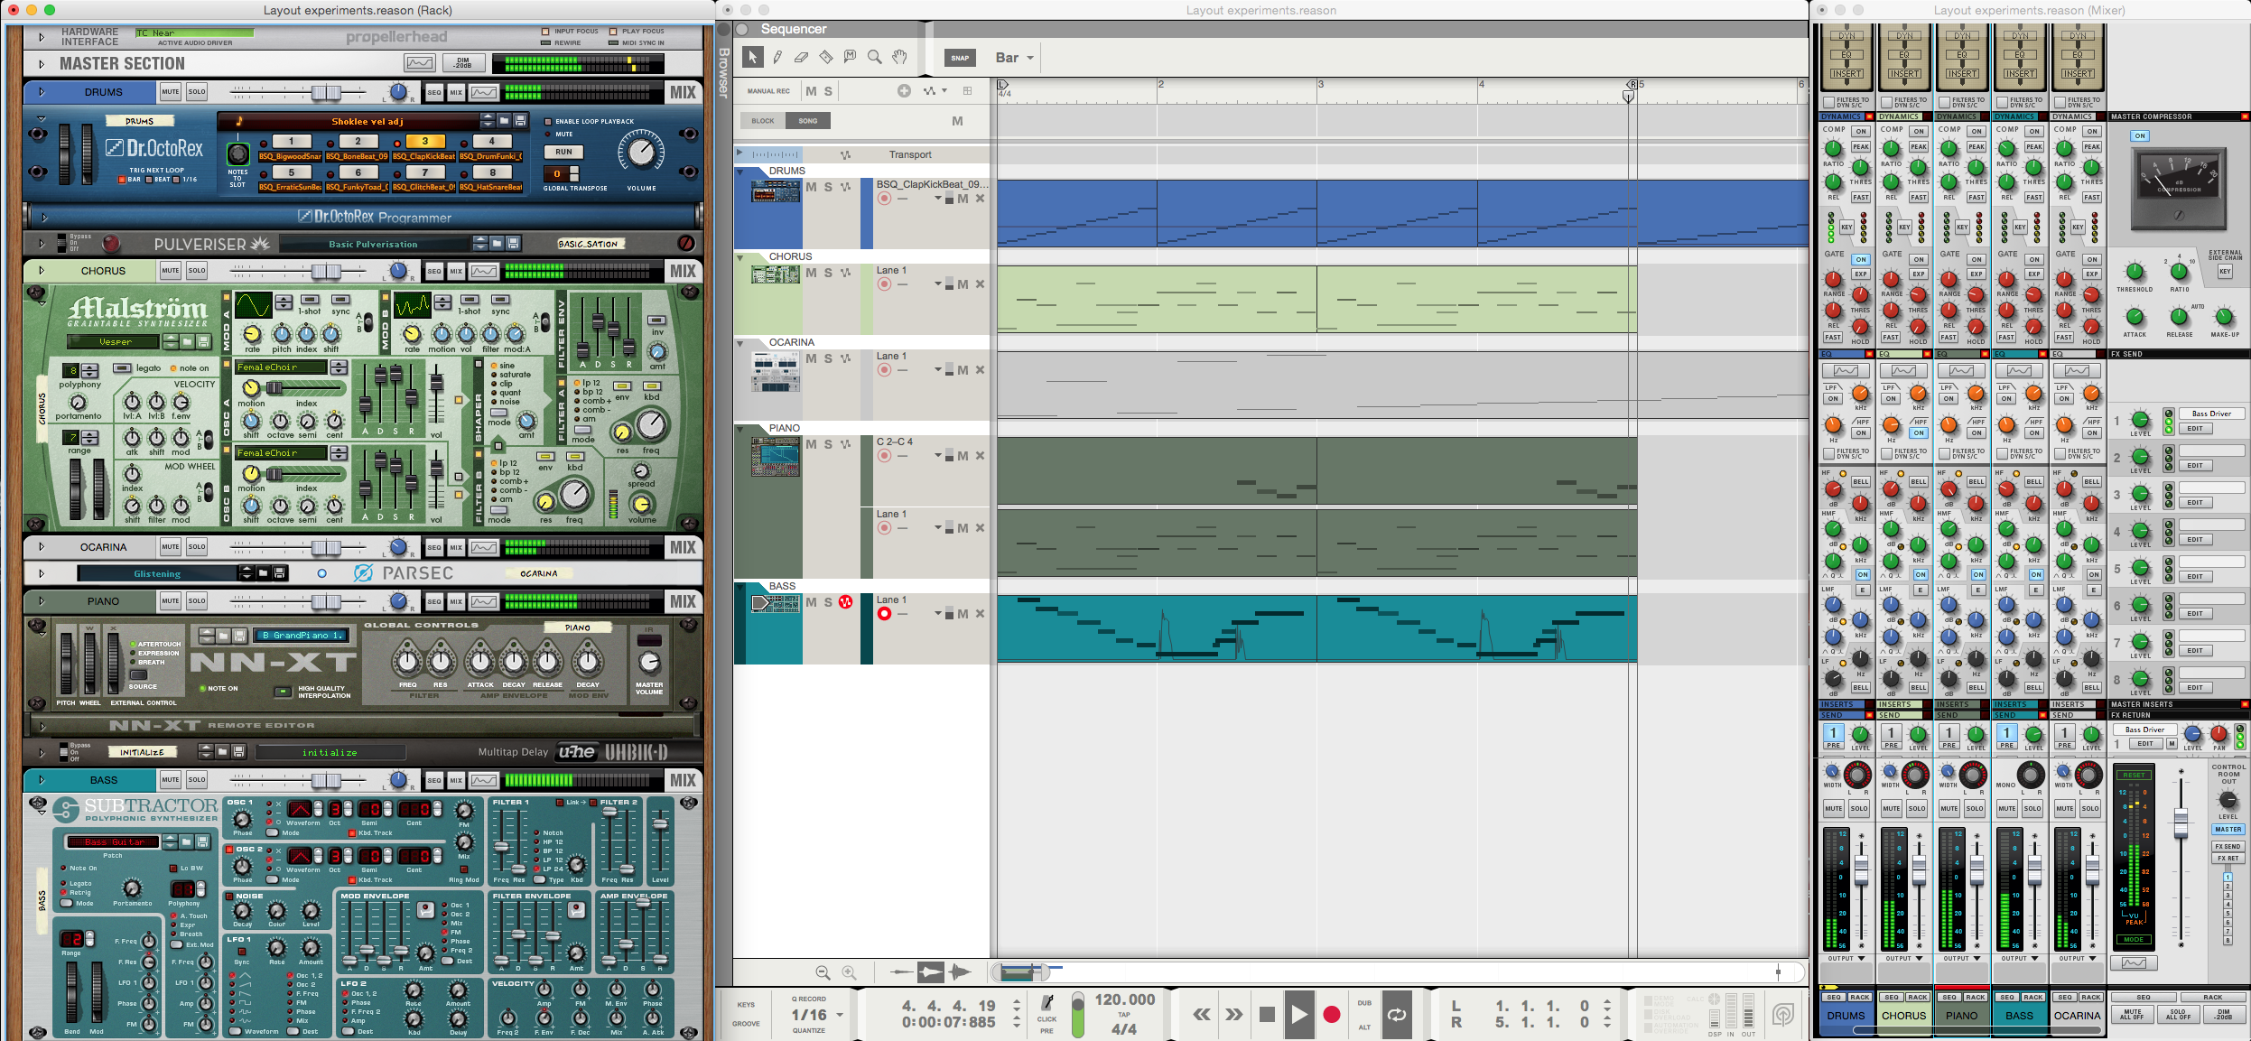Image resolution: width=2251 pixels, height=1041 pixels.
Task: Select the Hand tool in Sequencer toolbar
Action: [x=899, y=57]
